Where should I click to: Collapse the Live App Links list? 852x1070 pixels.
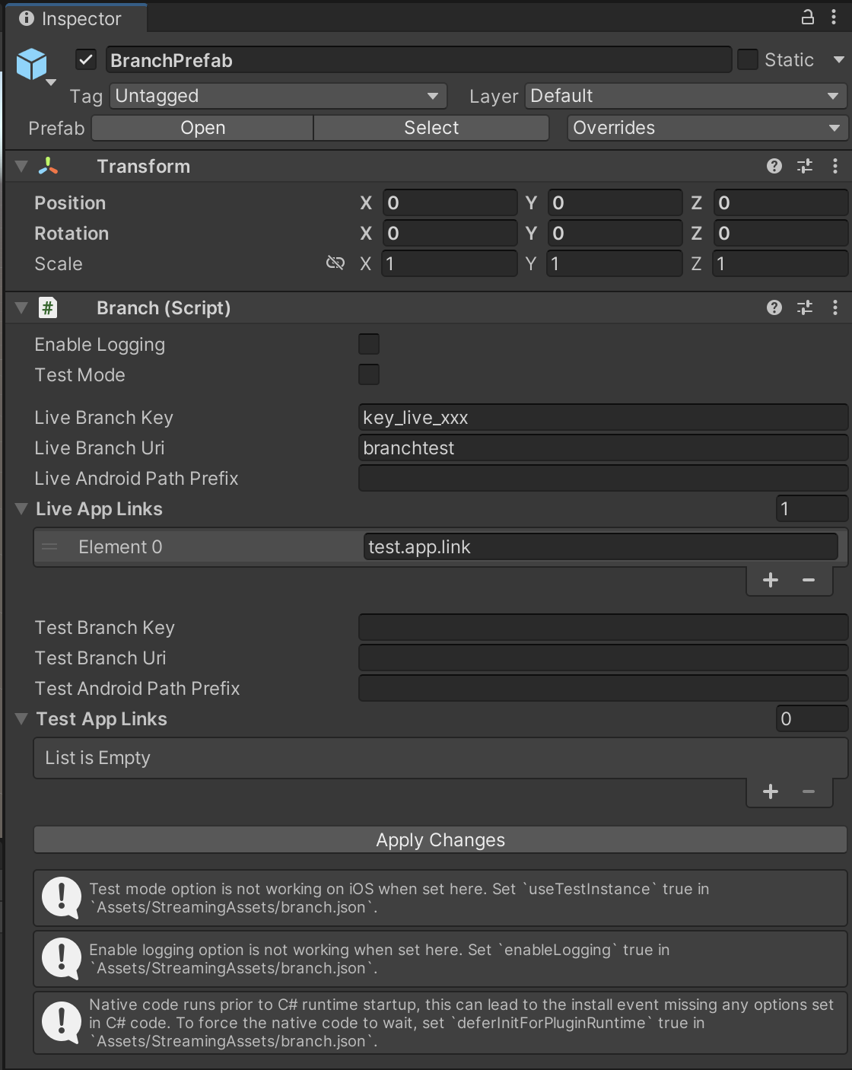(21, 508)
